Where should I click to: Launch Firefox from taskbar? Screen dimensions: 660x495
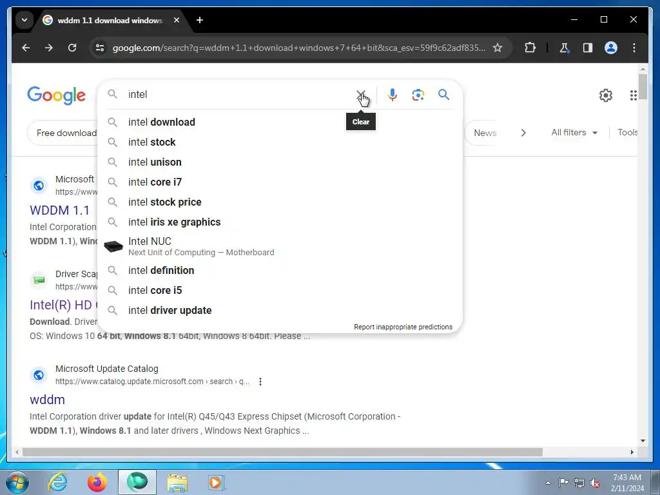97,482
